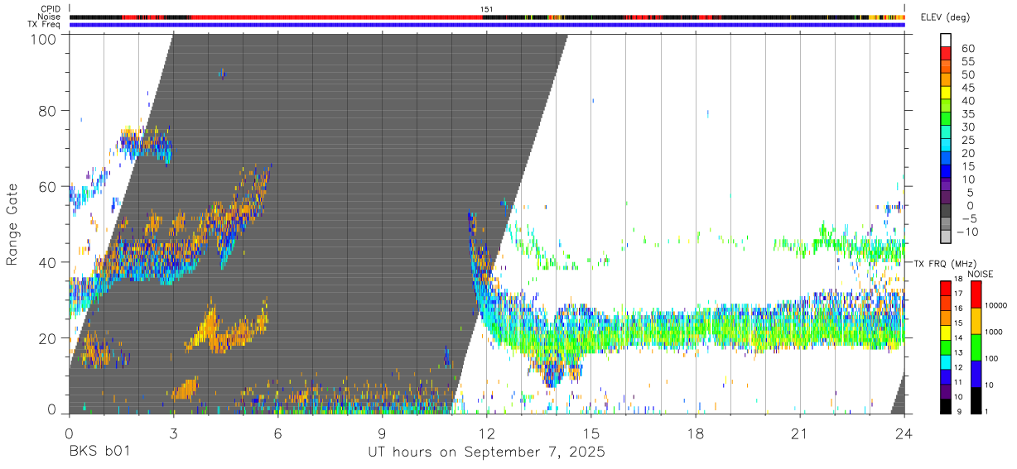Screen dimensions: 1017x469
Task: Click the y-axis tick label '40'
Action: (47, 263)
